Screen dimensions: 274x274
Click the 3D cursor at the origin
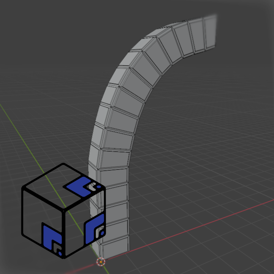coord(101,262)
